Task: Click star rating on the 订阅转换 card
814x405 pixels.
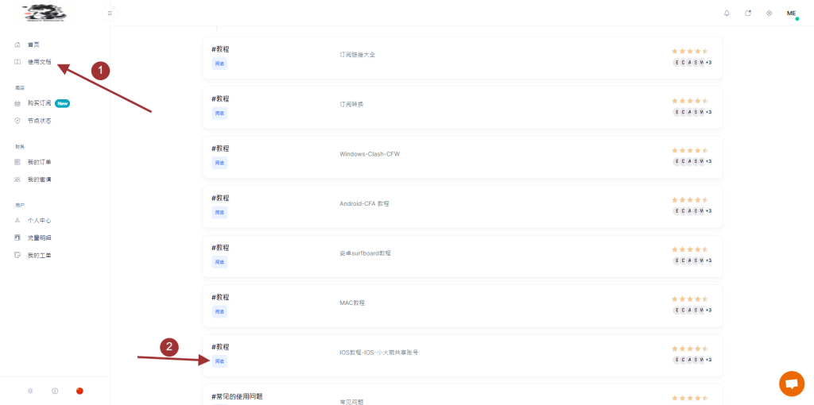Action: (x=689, y=101)
